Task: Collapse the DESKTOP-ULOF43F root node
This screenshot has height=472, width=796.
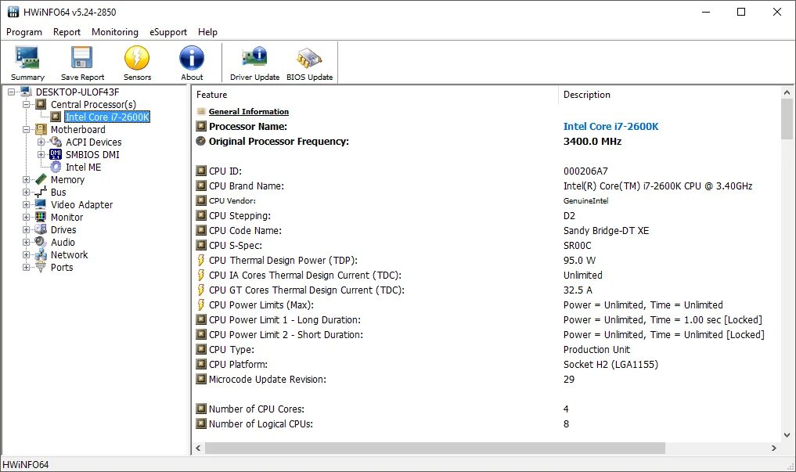Action: coord(11,92)
